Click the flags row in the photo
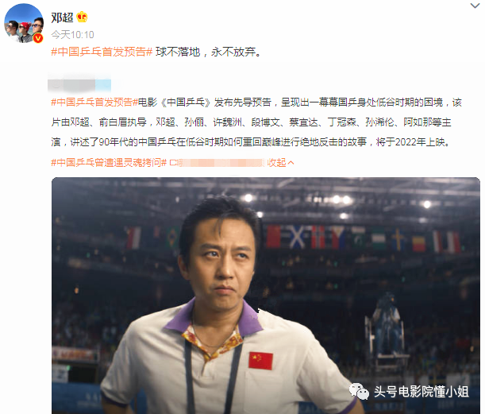Viewport: 485px width, 414px height. point(293,238)
